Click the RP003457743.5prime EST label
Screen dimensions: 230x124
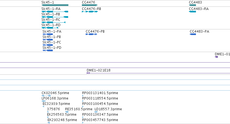pyautogui.click(x=100, y=120)
